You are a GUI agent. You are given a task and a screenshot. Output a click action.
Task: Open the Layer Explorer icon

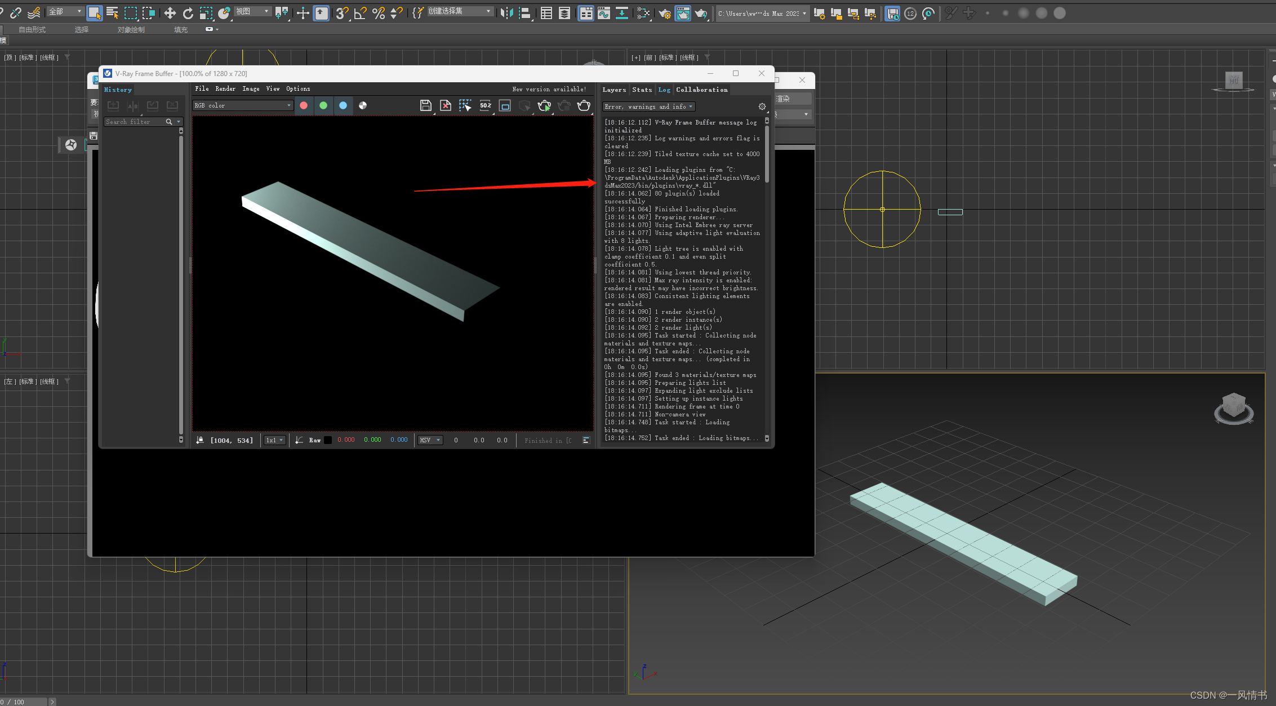click(564, 13)
